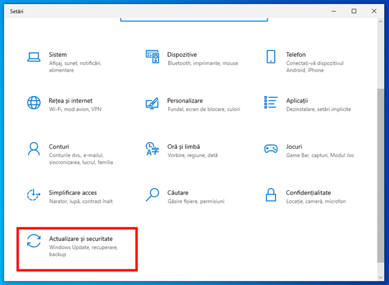389x285 pixels.
Task: Open Dispozitive keyboard icon
Action: [x=152, y=57]
